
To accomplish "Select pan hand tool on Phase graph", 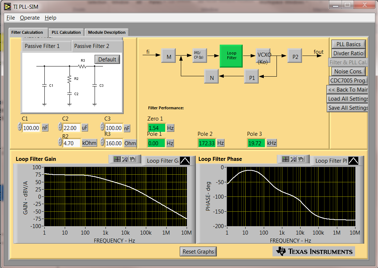I will [301, 159].
